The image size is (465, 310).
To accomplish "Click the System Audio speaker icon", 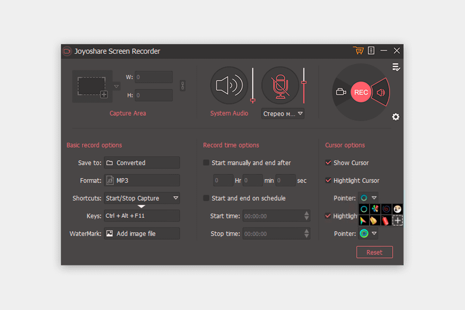I will pyautogui.click(x=229, y=85).
